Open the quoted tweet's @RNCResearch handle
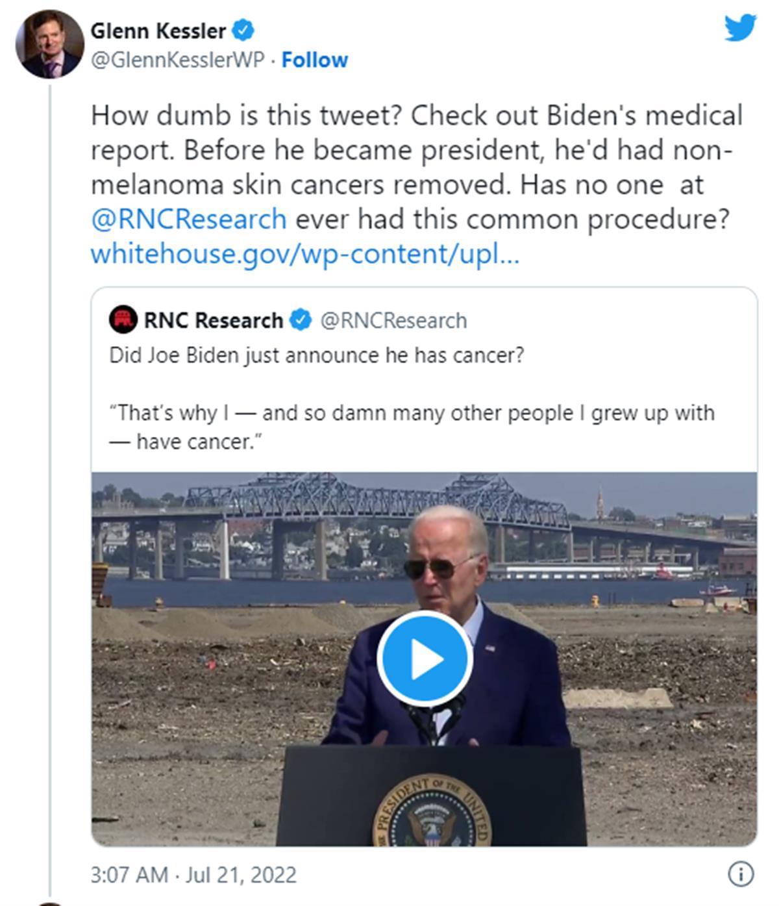779x906 pixels. click(394, 320)
